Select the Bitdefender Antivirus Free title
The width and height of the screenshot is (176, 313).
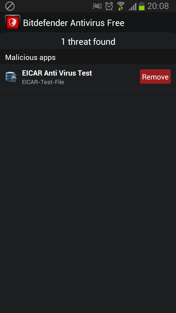pyautogui.click(x=74, y=23)
